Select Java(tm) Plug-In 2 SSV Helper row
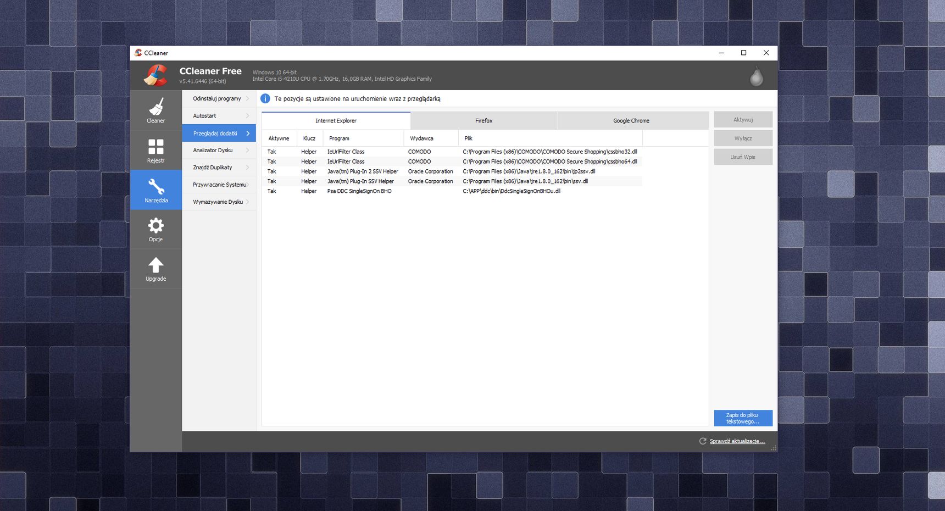945x511 pixels. (x=452, y=171)
